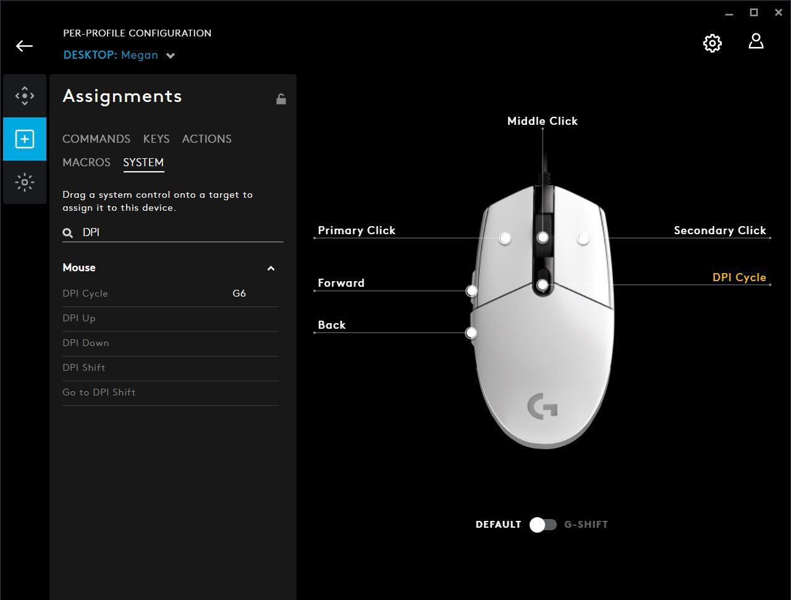Click the back arrow icon

(x=24, y=46)
